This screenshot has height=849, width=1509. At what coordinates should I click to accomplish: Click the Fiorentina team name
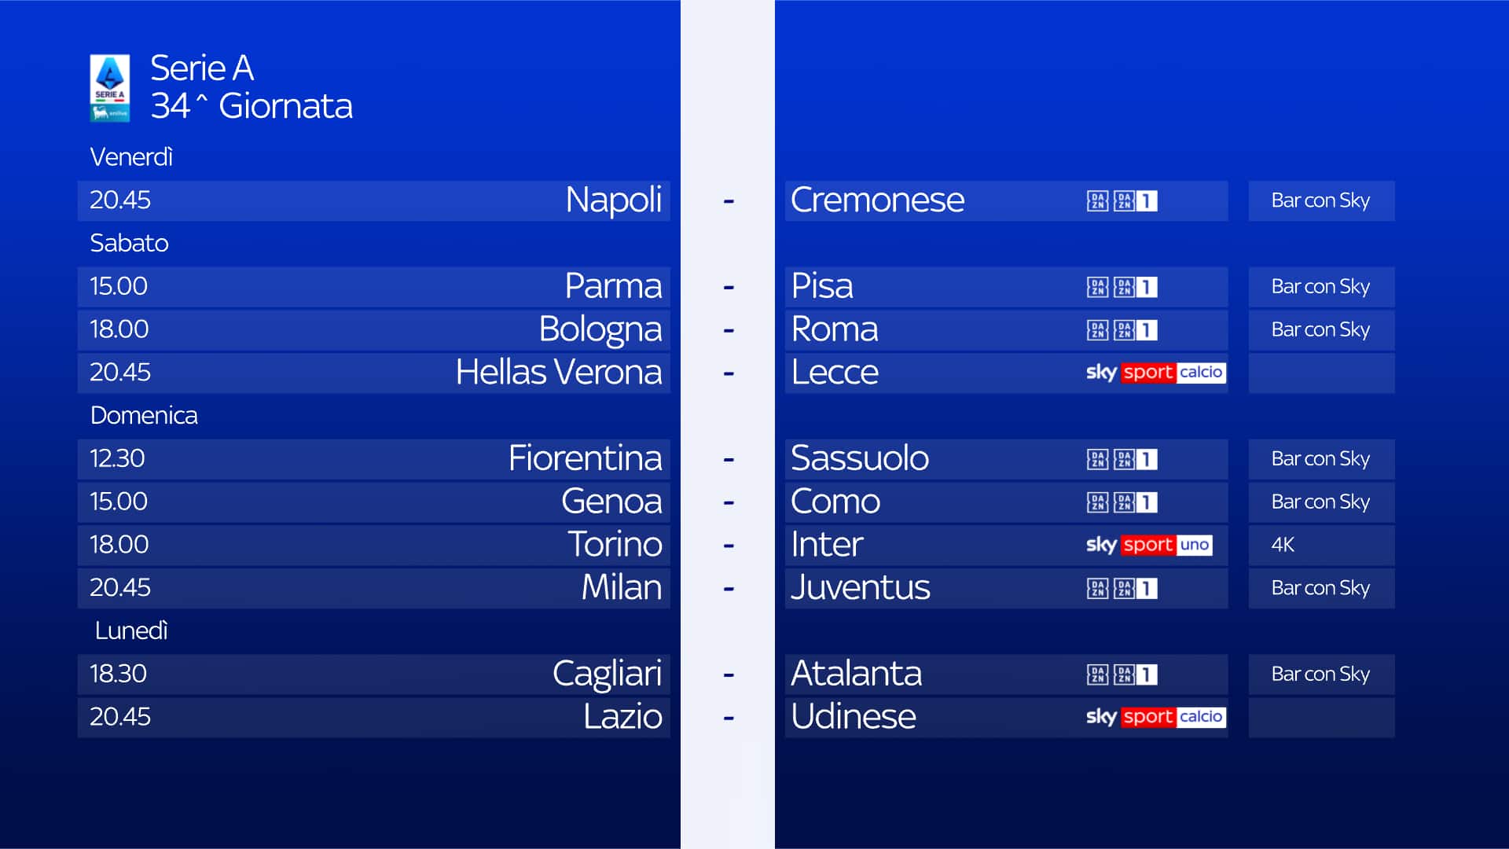585,458
